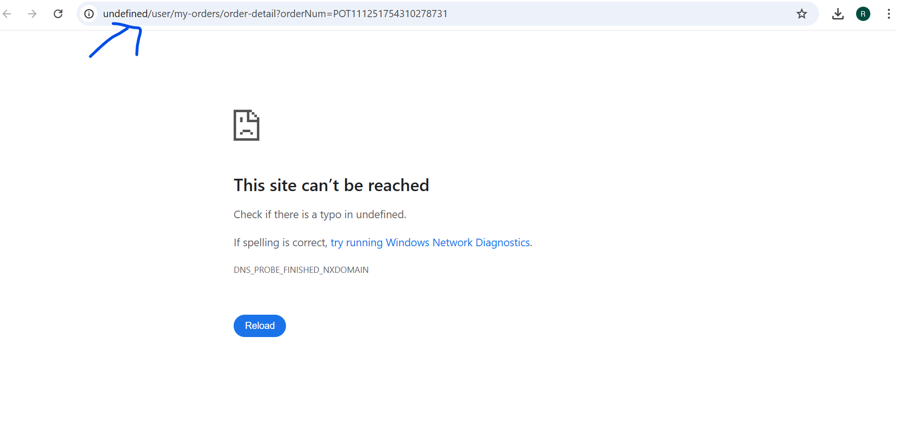Click the "If spelling is correct," text
Screen dimensions: 897x444
pos(281,242)
